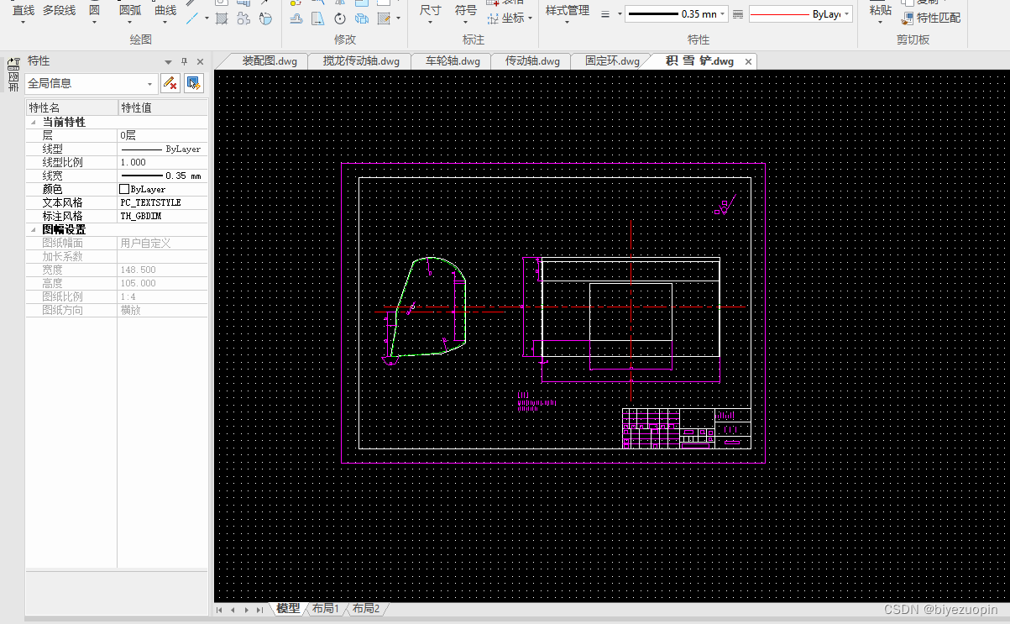Click the page mirror icon in 修改 group

pos(318,18)
